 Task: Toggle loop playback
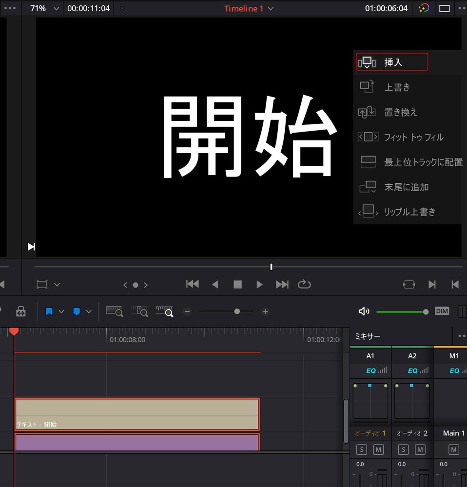pos(304,284)
